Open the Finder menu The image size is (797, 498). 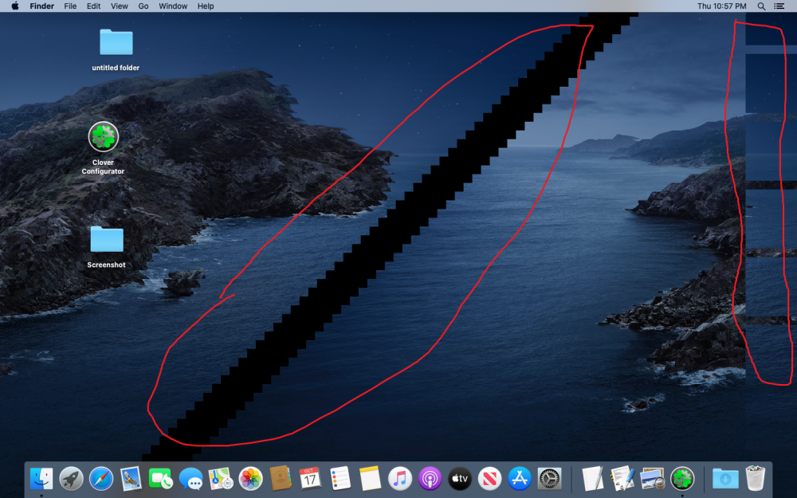(41, 6)
